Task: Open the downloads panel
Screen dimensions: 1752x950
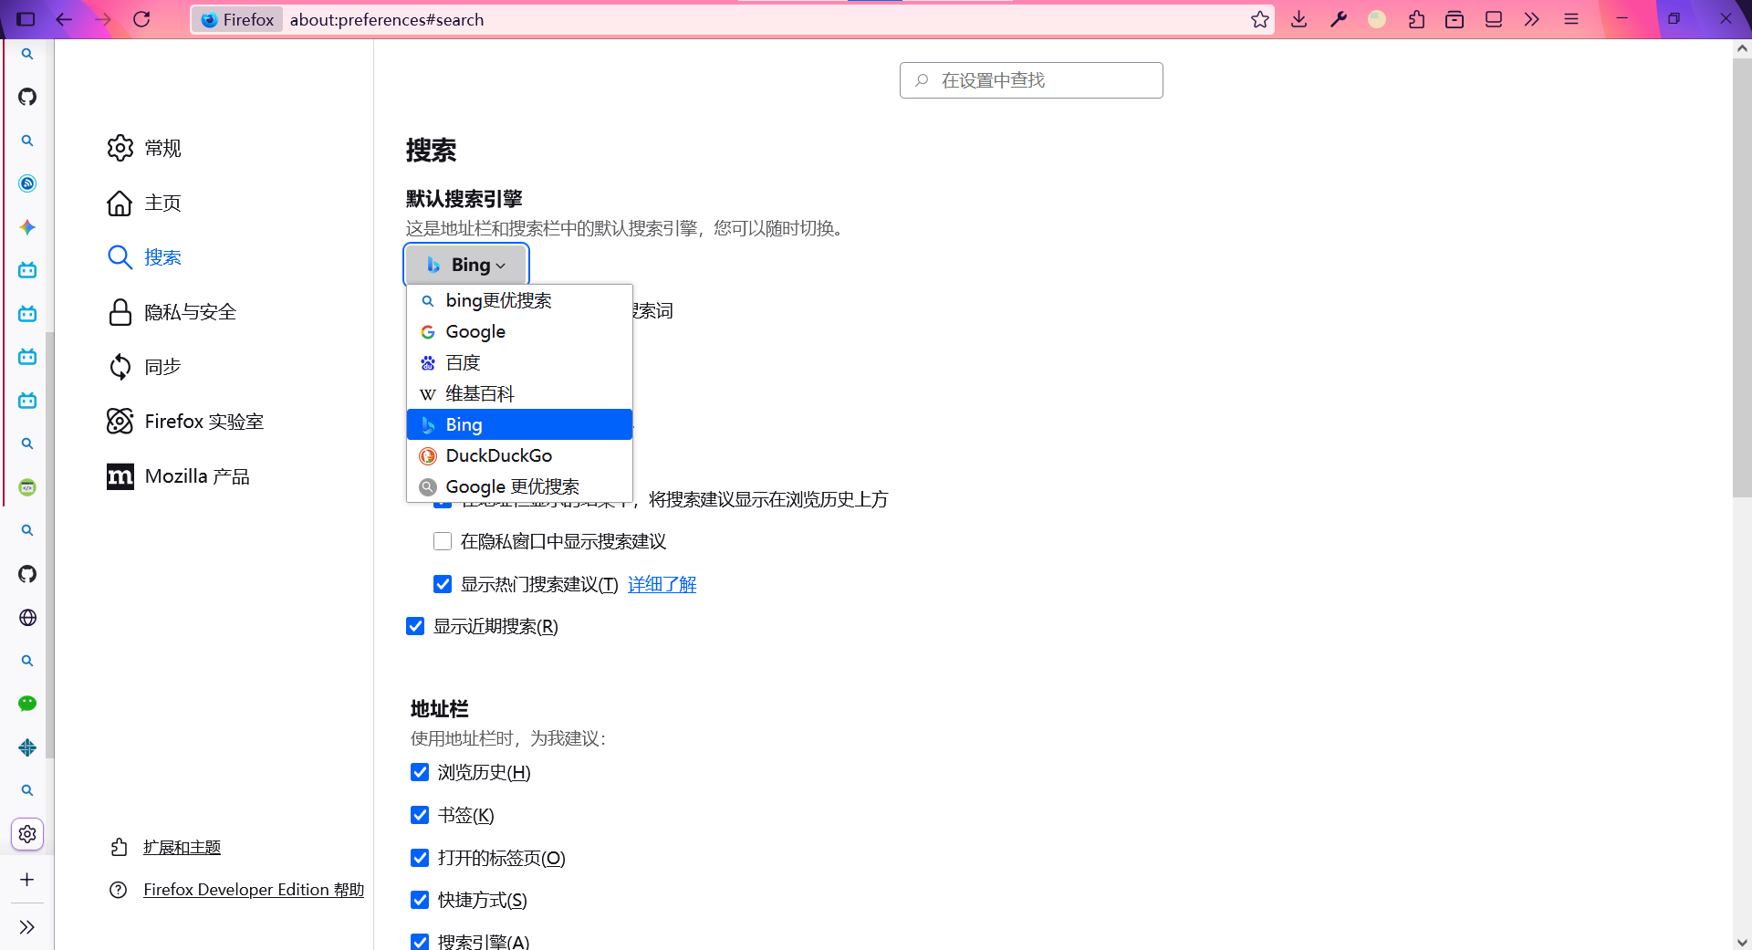Action: [1298, 19]
